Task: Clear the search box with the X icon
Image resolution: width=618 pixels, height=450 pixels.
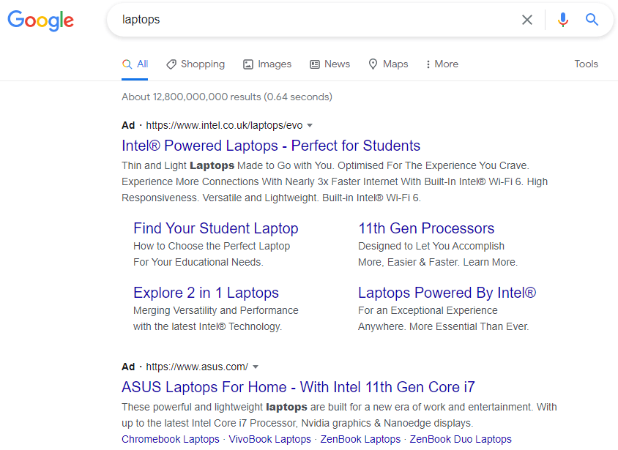Action: [x=527, y=20]
